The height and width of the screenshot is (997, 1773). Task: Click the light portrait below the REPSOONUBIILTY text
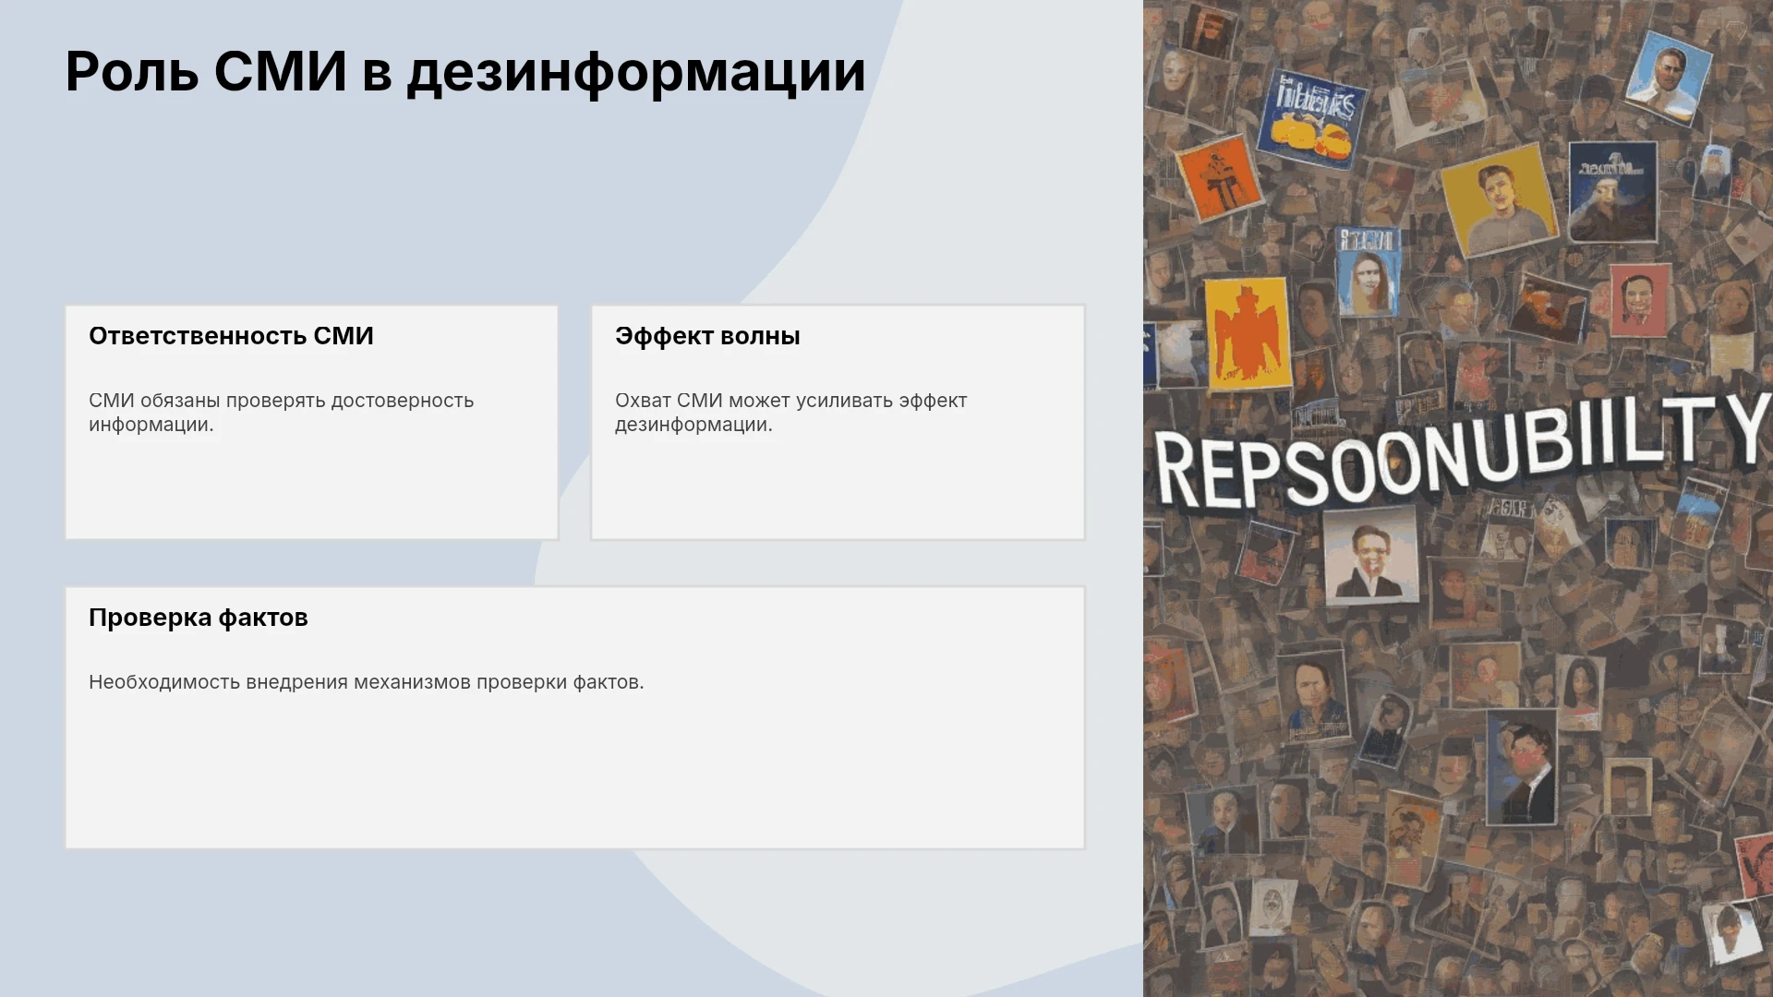pyautogui.click(x=1370, y=555)
